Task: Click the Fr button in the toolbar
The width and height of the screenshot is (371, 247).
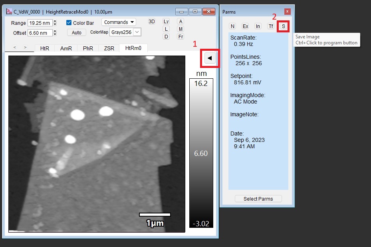Action: click(x=181, y=37)
